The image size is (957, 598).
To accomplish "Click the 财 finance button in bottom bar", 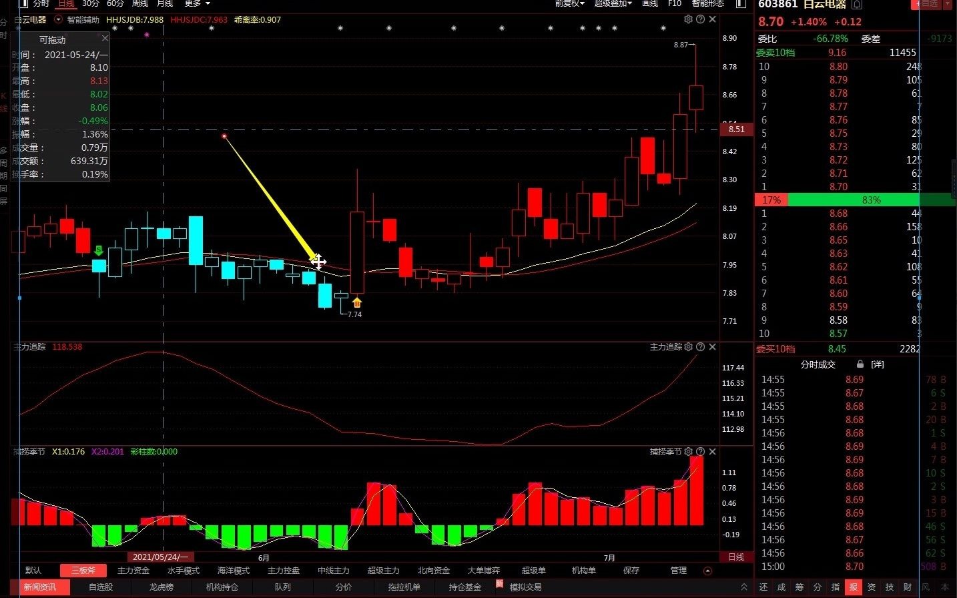I will [908, 587].
